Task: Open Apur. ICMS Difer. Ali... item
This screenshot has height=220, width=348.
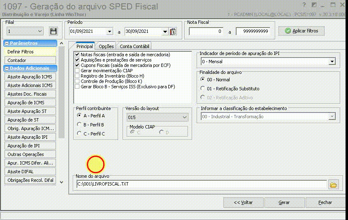Action: [30, 163]
